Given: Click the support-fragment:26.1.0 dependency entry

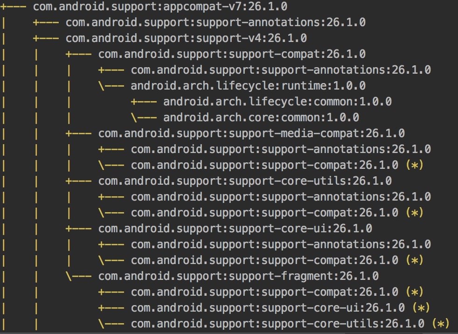Looking at the screenshot, I should pos(238,276).
